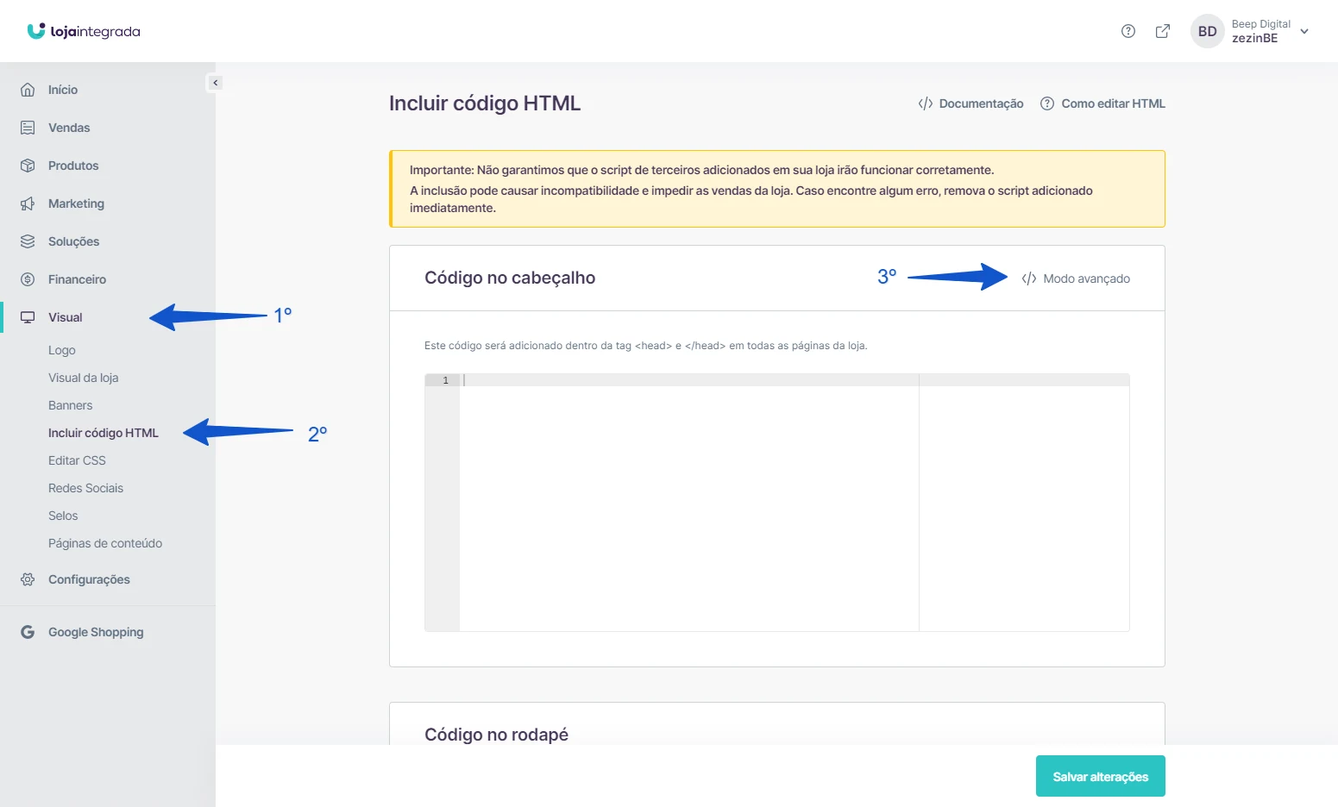Screen dimensions: 1338x807
Task: Click the Produtos box icon
Action: tap(28, 166)
